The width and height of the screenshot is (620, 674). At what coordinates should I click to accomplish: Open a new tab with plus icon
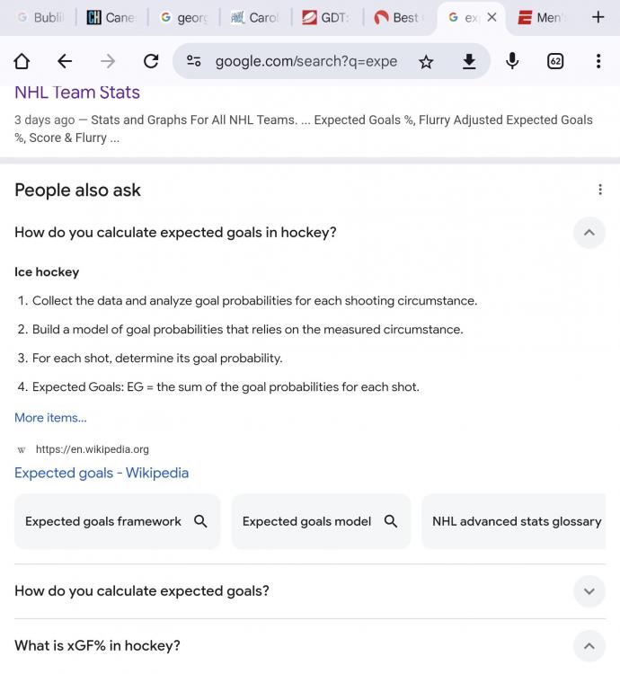(598, 17)
